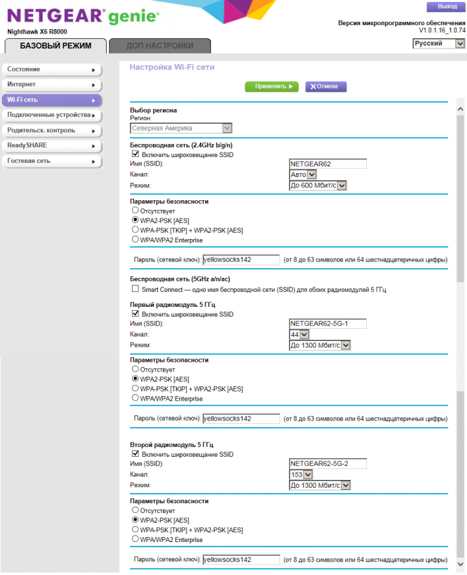
Task: Click the NETGEAR62 SSID name field
Action: [x=328, y=164]
